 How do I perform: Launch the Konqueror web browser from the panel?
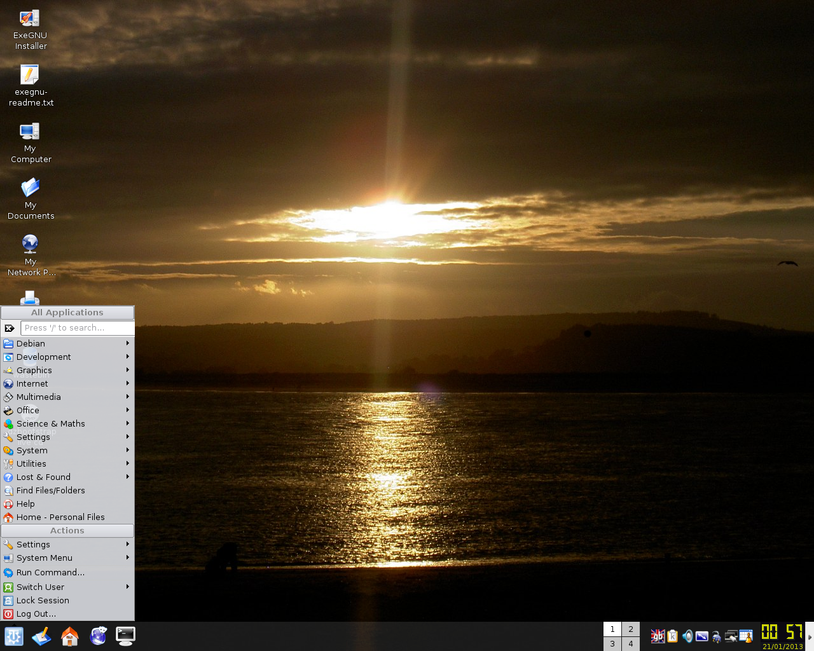click(x=98, y=636)
